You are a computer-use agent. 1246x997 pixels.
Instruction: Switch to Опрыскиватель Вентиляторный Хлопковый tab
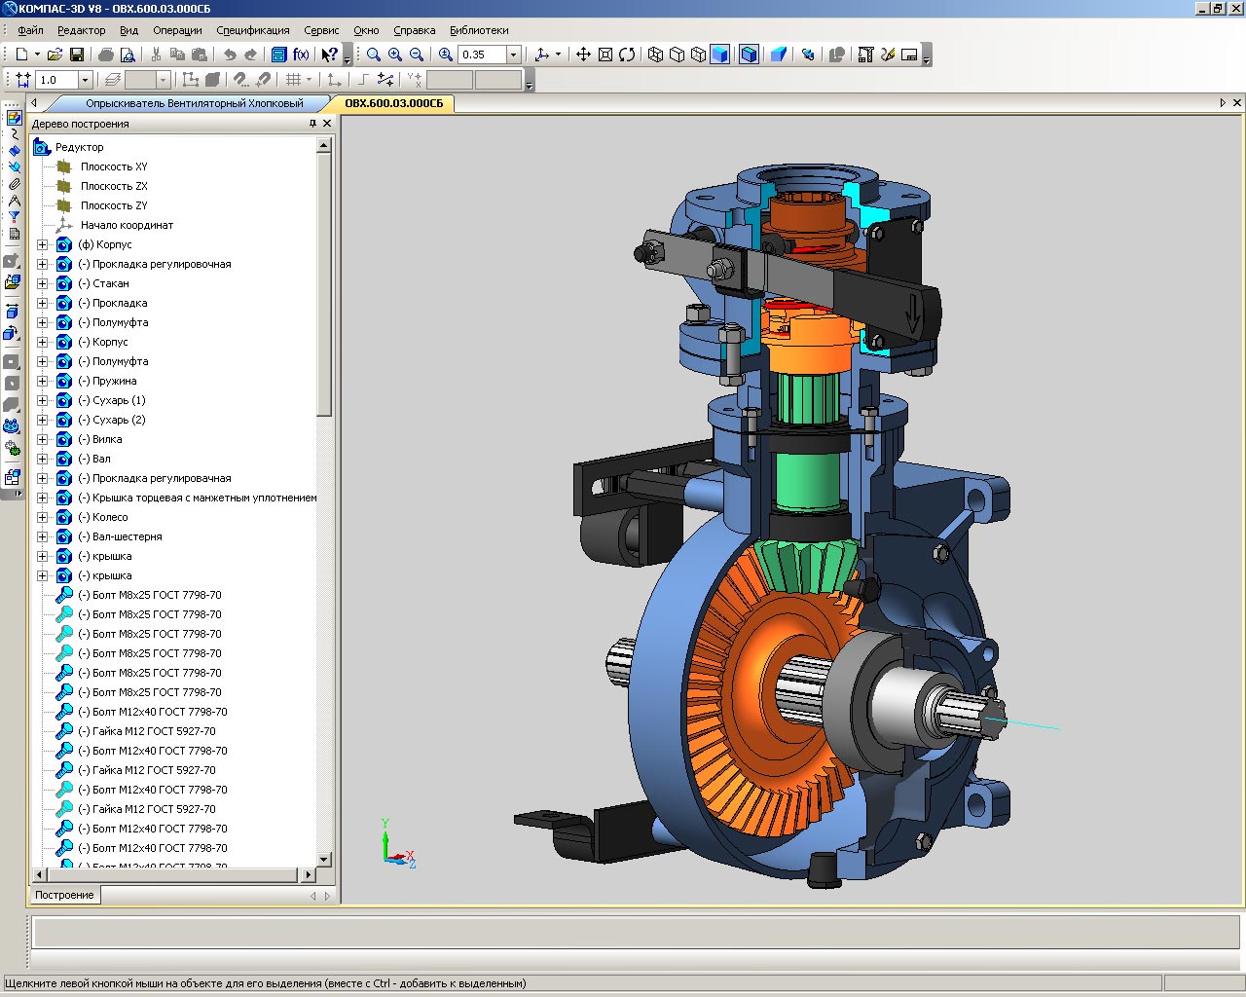[x=194, y=103]
